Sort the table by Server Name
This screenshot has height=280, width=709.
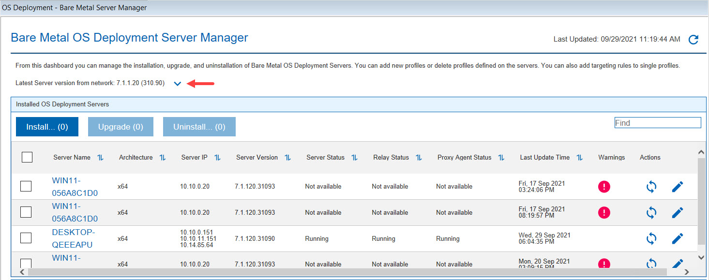pyautogui.click(x=101, y=158)
